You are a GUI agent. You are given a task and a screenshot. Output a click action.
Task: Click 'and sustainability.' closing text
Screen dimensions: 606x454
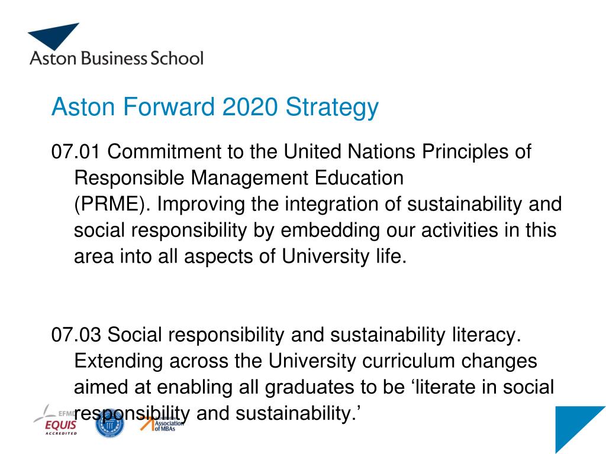pyautogui.click(x=279, y=413)
